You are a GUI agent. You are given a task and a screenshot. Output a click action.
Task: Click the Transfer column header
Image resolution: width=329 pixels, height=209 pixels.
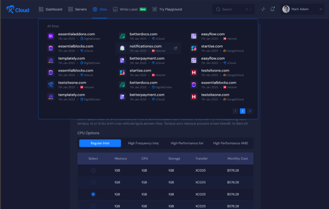point(202,159)
